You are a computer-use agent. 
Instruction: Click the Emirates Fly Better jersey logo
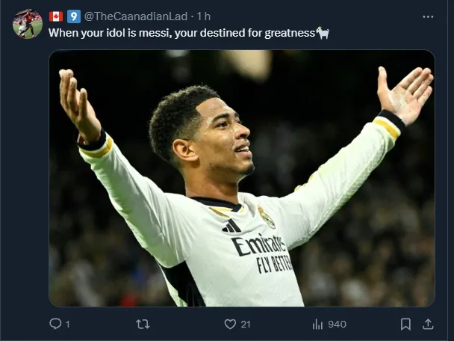[x=260, y=252]
